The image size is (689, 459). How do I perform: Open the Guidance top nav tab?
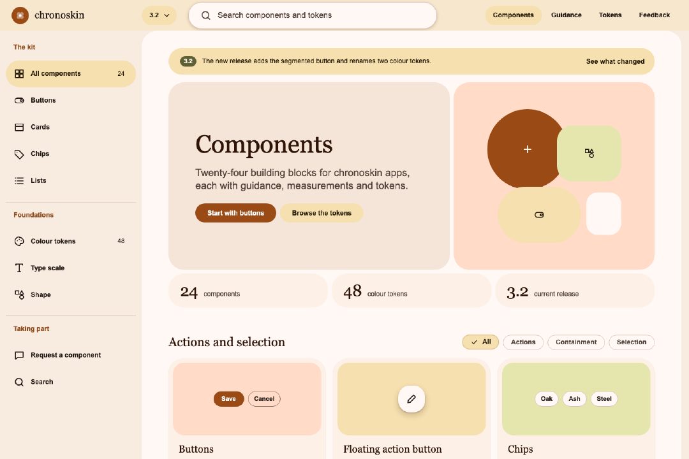point(567,15)
